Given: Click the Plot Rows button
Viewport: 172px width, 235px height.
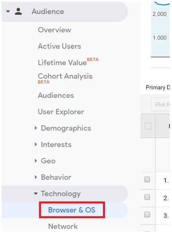Looking at the screenshot, I should point(161,104).
